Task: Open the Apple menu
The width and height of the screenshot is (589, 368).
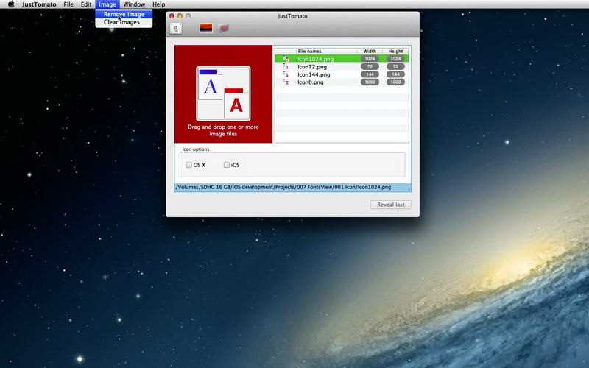Action: 11,4
